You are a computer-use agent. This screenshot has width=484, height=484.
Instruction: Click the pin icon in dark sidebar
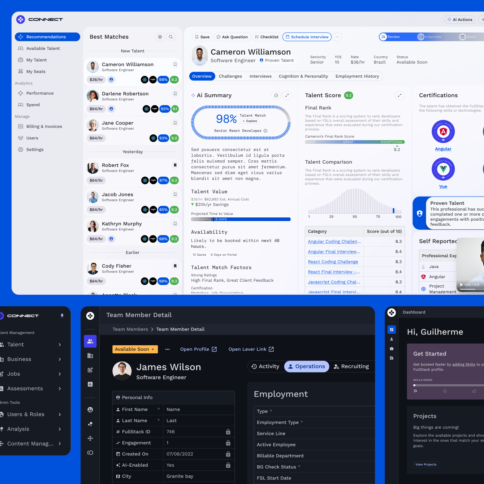tap(62, 316)
